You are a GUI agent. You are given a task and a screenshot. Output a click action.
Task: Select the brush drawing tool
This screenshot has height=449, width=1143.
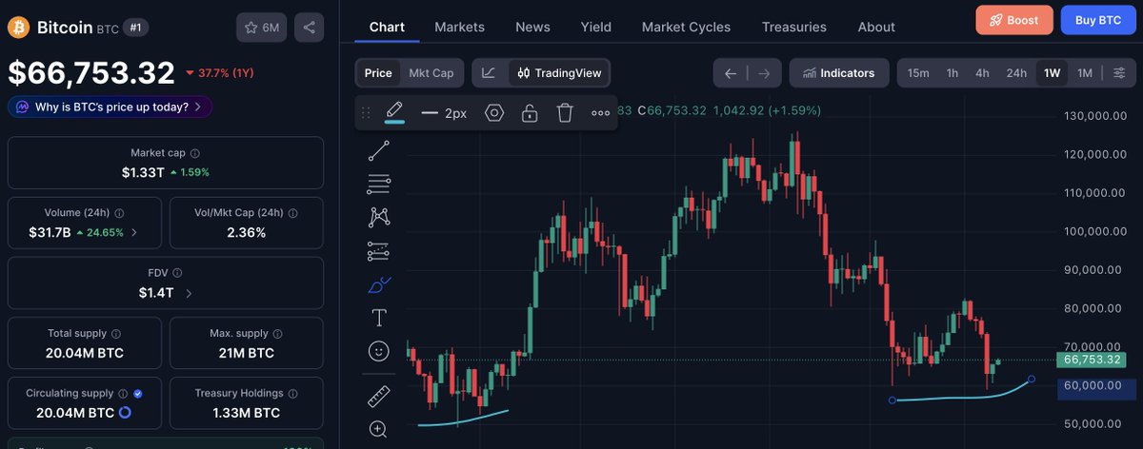pyautogui.click(x=378, y=284)
